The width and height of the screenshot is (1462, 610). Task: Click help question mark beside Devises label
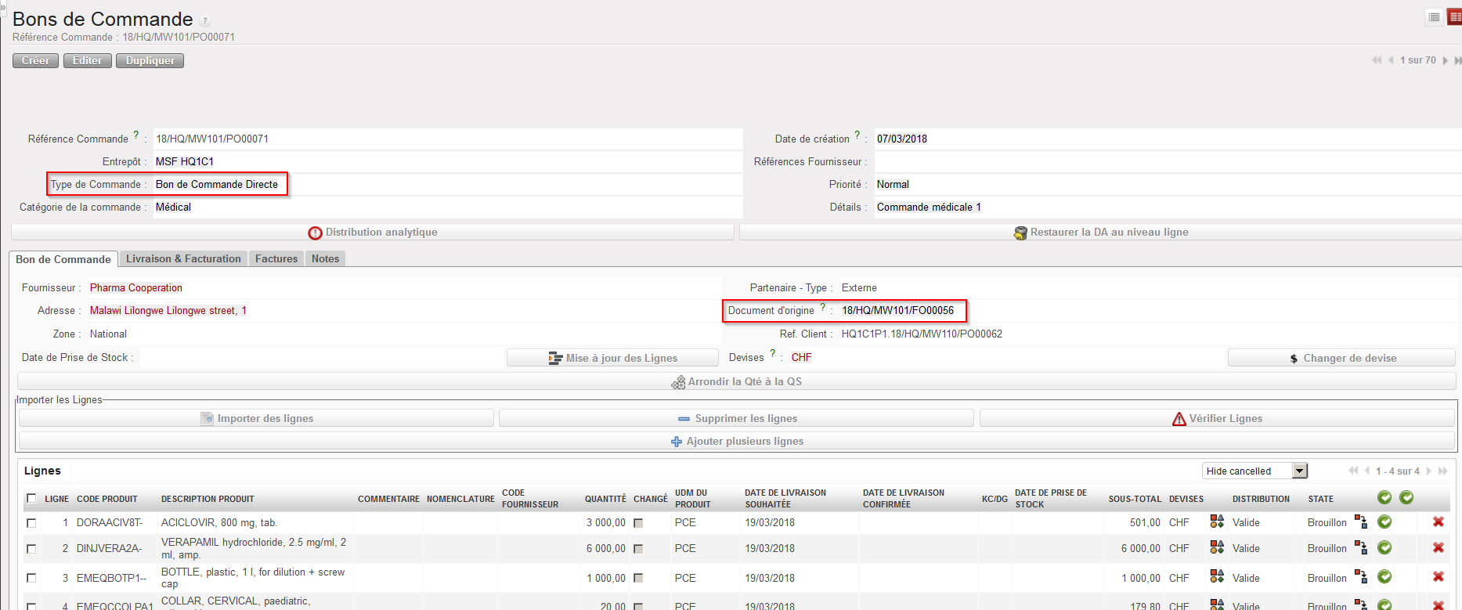click(773, 354)
